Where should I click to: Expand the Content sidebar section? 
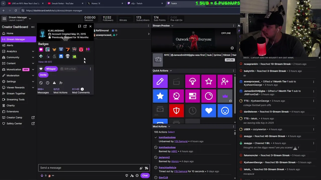[33, 63]
